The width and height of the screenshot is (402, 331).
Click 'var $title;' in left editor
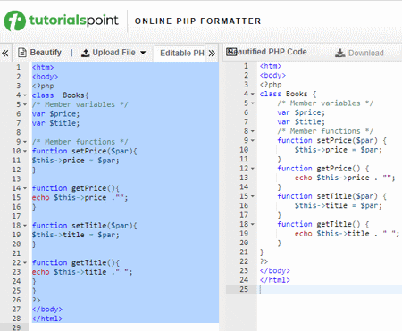click(55, 123)
